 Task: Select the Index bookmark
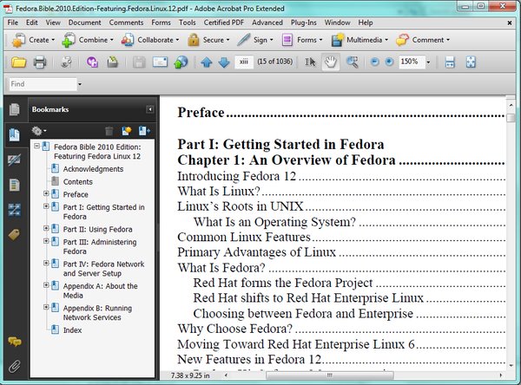[72, 330]
